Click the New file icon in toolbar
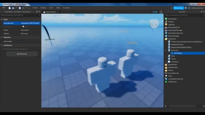205x115 pixels. [10, 8]
